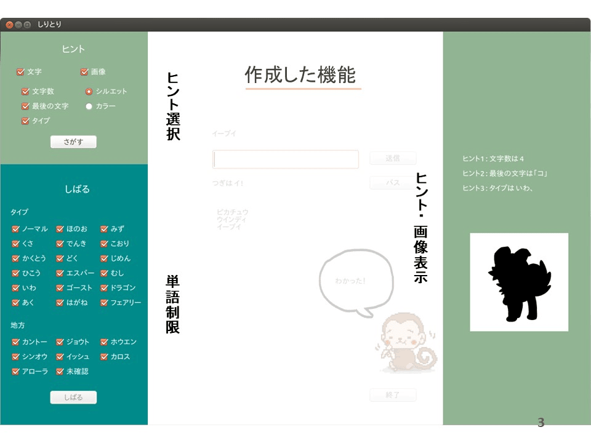The height and width of the screenshot is (443, 591).
Task: Toggle the いわ type checkbox
Action: (15, 288)
